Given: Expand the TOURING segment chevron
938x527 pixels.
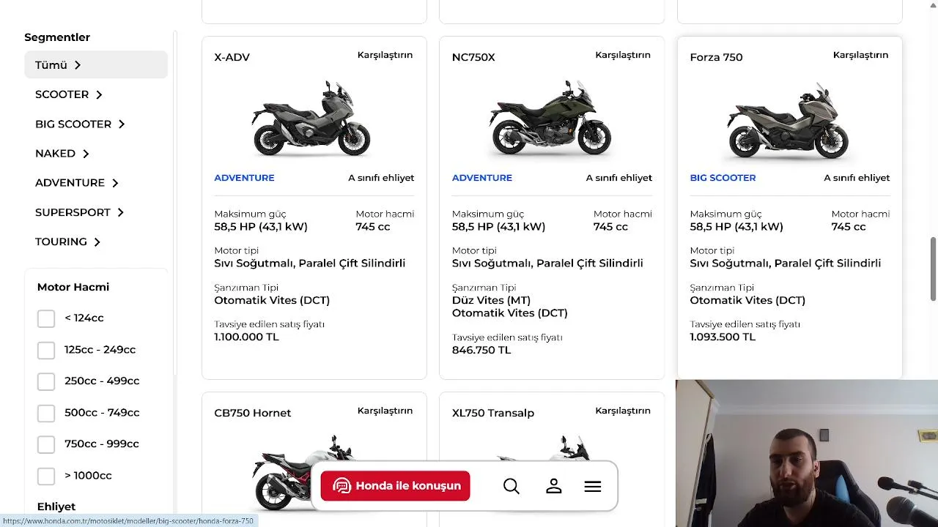Looking at the screenshot, I should coord(97,242).
